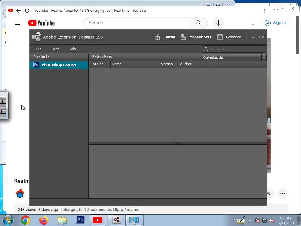Select Photoshop CS6 64 in Products
The height and width of the screenshot is (226, 301).
pos(59,65)
